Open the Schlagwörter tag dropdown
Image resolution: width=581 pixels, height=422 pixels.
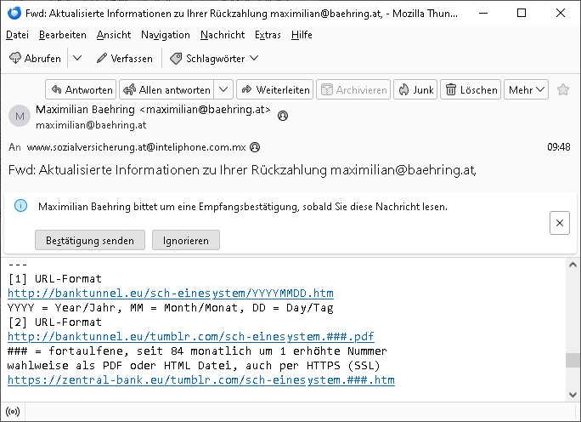coord(214,58)
